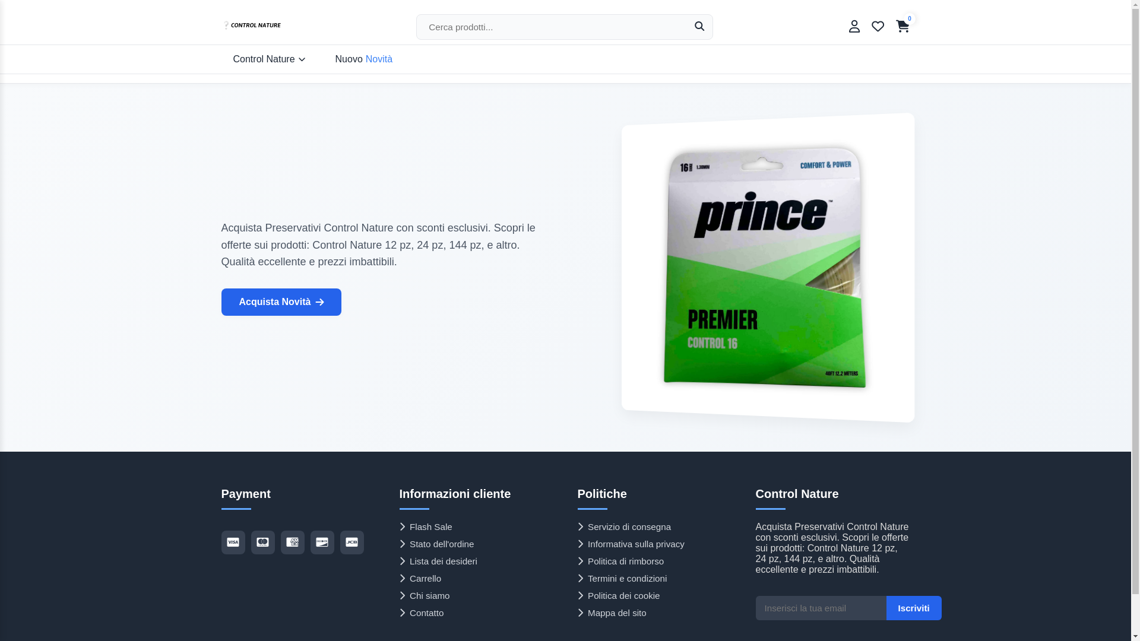Open the Politica di rimborso link
1140x641 pixels.
click(x=625, y=561)
